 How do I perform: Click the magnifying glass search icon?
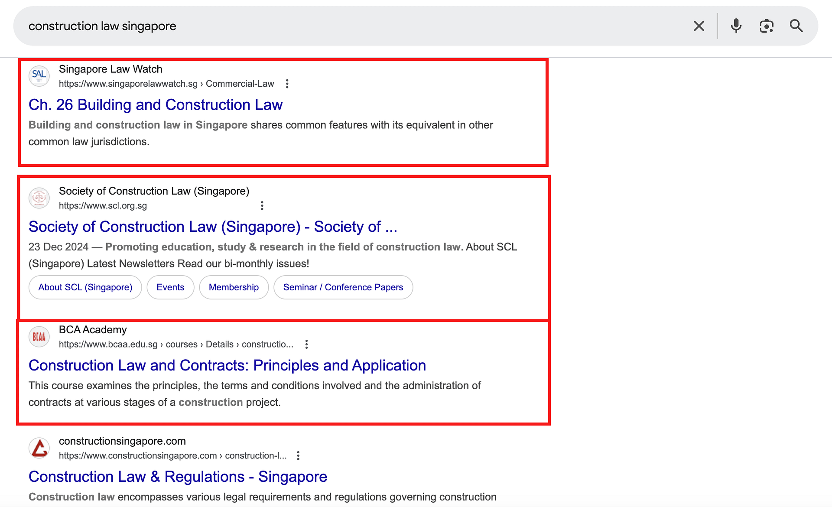[x=796, y=26]
